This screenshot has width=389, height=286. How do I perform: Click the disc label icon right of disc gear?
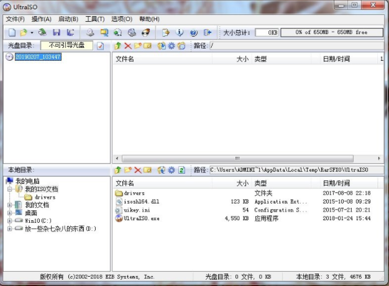pos(181,46)
